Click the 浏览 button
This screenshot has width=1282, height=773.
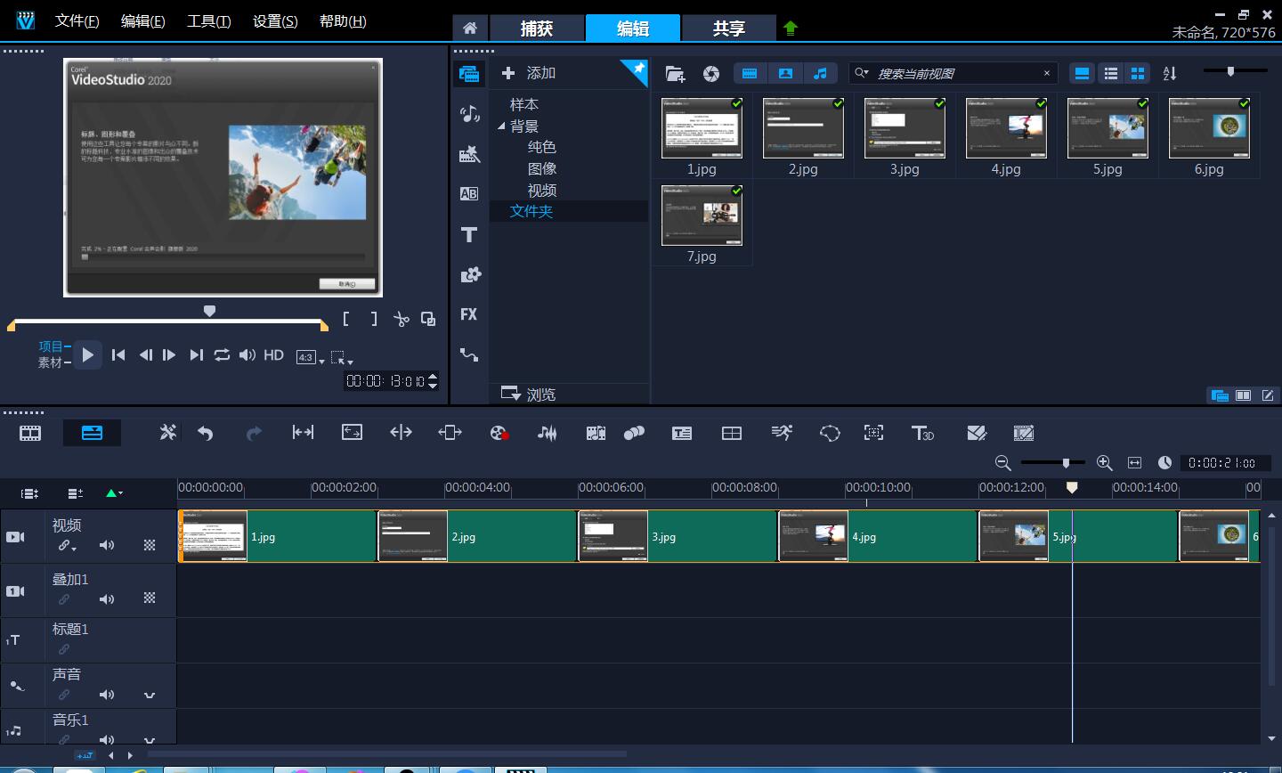pos(529,394)
